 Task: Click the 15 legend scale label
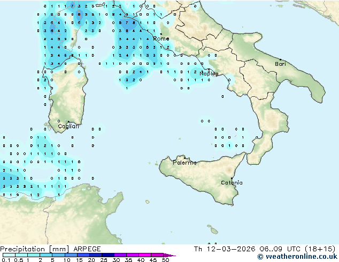point(79,260)
